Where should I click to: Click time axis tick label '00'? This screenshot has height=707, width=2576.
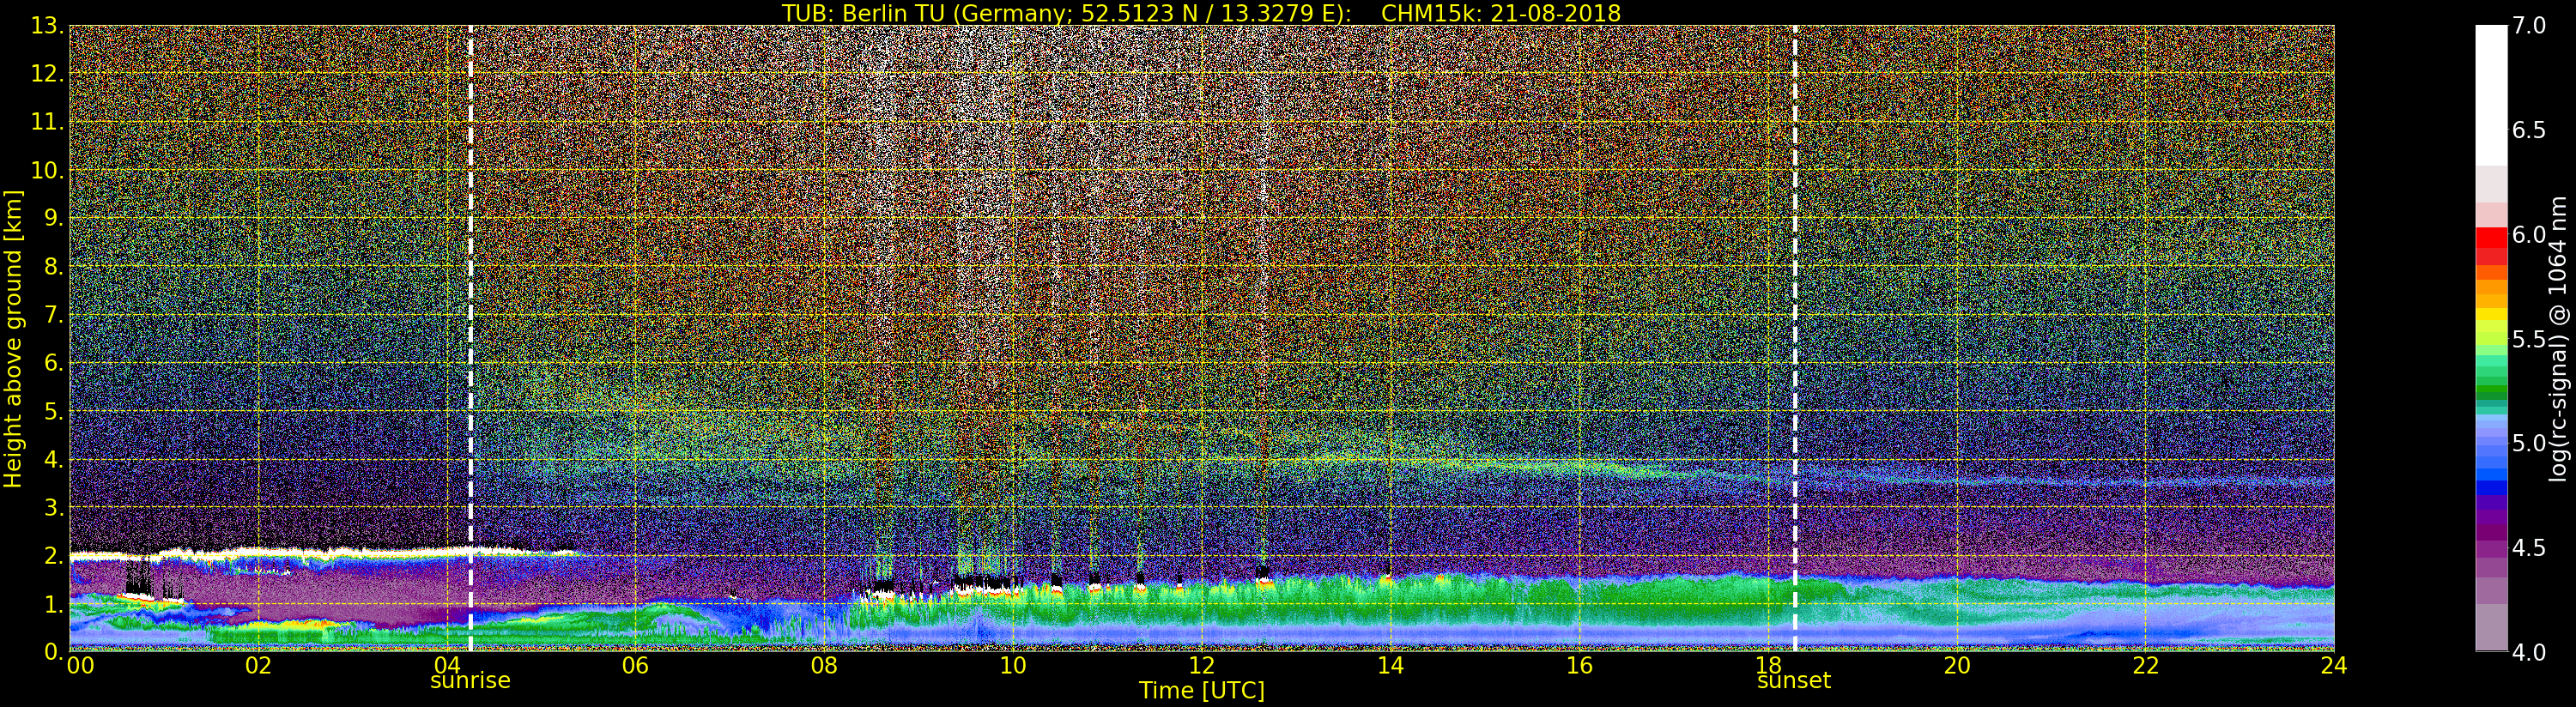(80, 665)
